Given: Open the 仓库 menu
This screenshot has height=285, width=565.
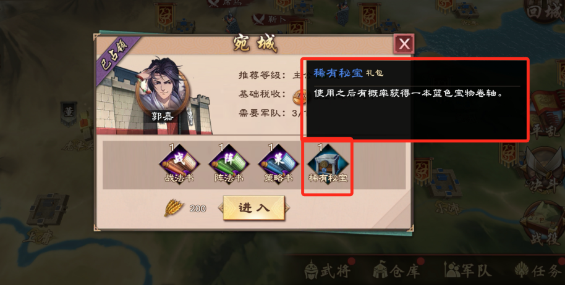Looking at the screenshot, I should click(396, 271).
